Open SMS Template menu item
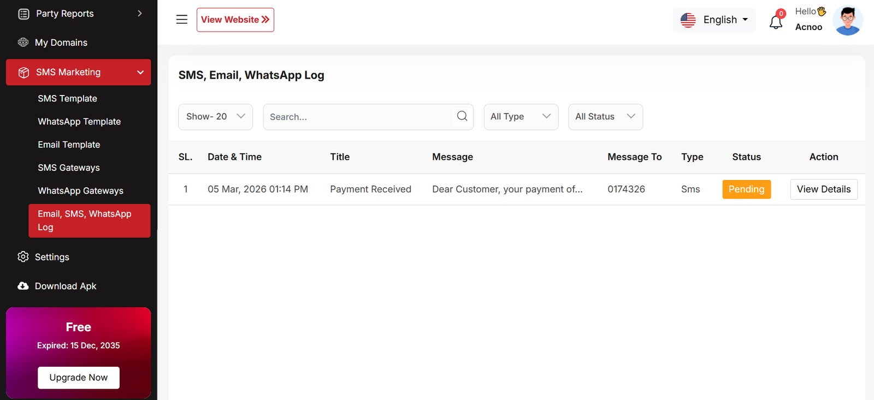This screenshot has width=874, height=400. pos(67,99)
